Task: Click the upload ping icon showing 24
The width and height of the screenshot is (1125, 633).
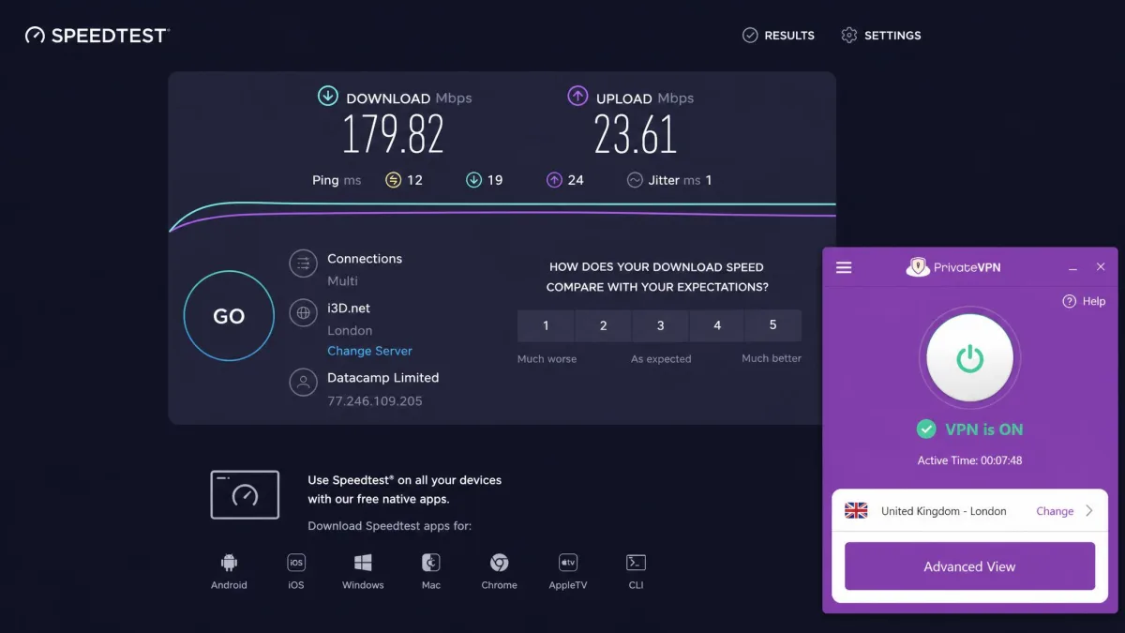Action: coord(555,180)
